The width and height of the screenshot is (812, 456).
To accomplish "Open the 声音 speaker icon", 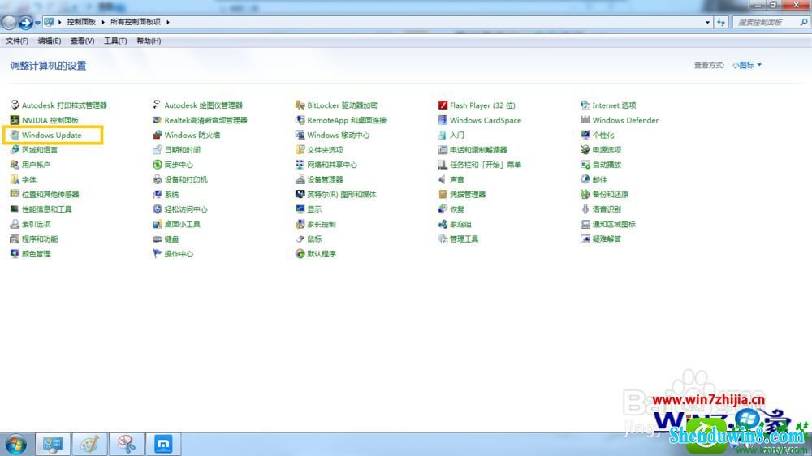I will click(443, 179).
